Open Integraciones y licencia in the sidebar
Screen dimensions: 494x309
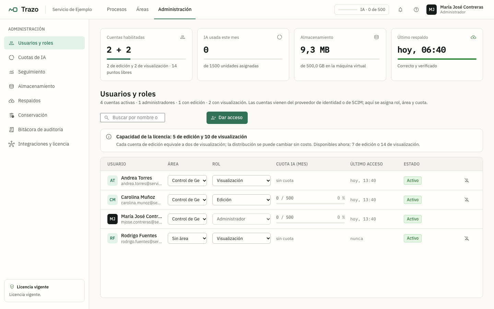[x=44, y=144]
